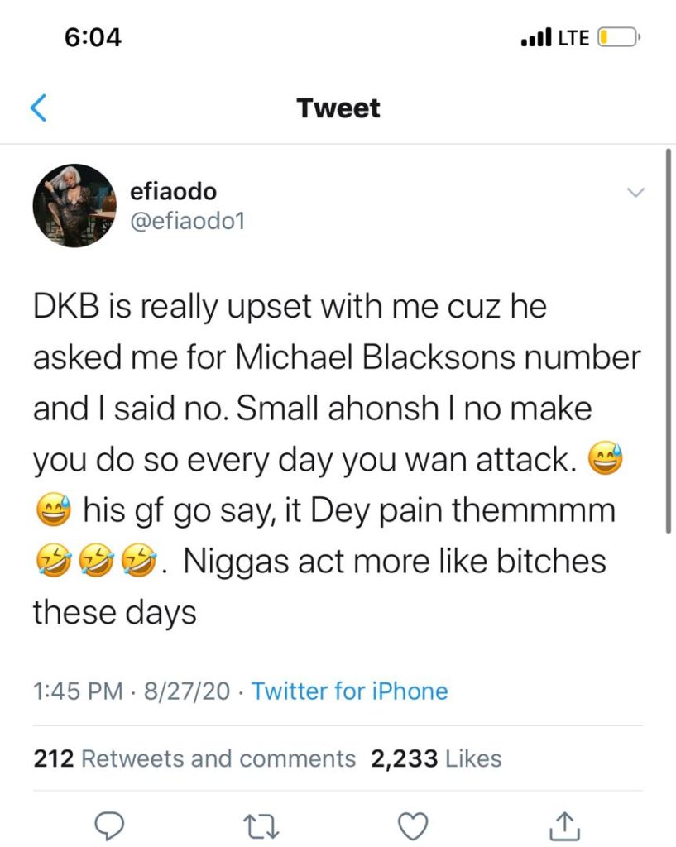Tap the tweet timestamp 1:45 PM
The height and width of the screenshot is (847, 676).
(x=78, y=691)
